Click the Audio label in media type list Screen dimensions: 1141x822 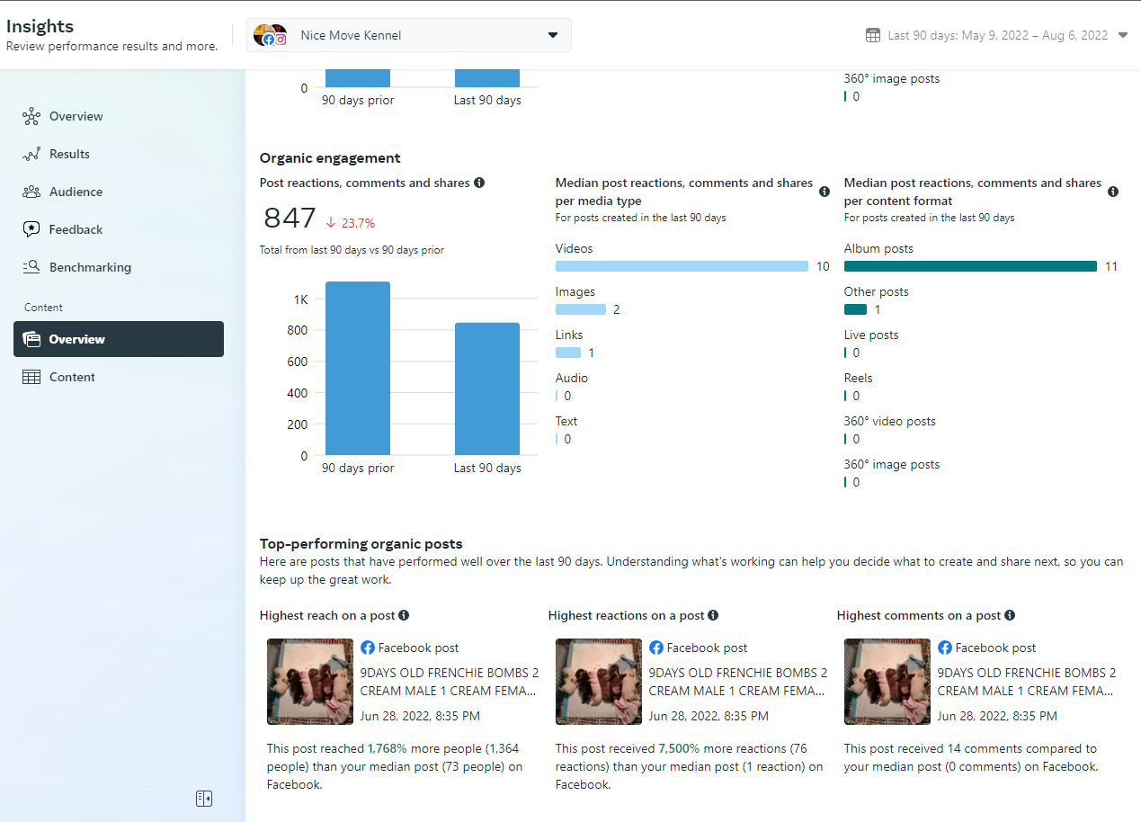click(x=572, y=378)
